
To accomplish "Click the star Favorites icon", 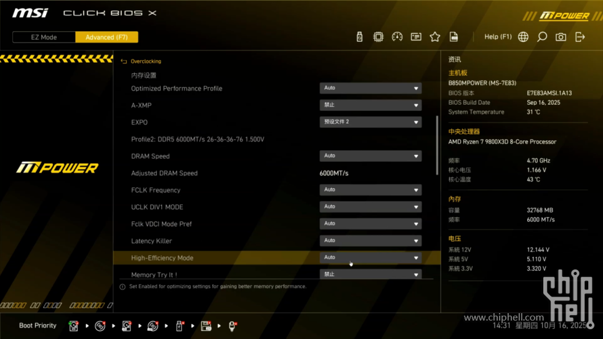I will pyautogui.click(x=435, y=37).
